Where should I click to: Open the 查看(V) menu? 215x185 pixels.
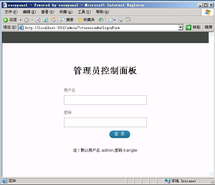click(x=47, y=12)
